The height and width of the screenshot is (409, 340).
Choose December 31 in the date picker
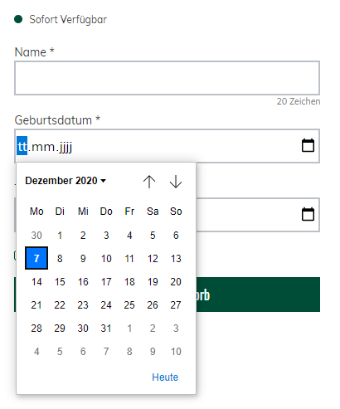106,329
